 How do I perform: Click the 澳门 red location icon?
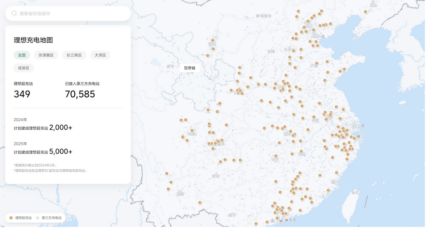[x=281, y=221]
